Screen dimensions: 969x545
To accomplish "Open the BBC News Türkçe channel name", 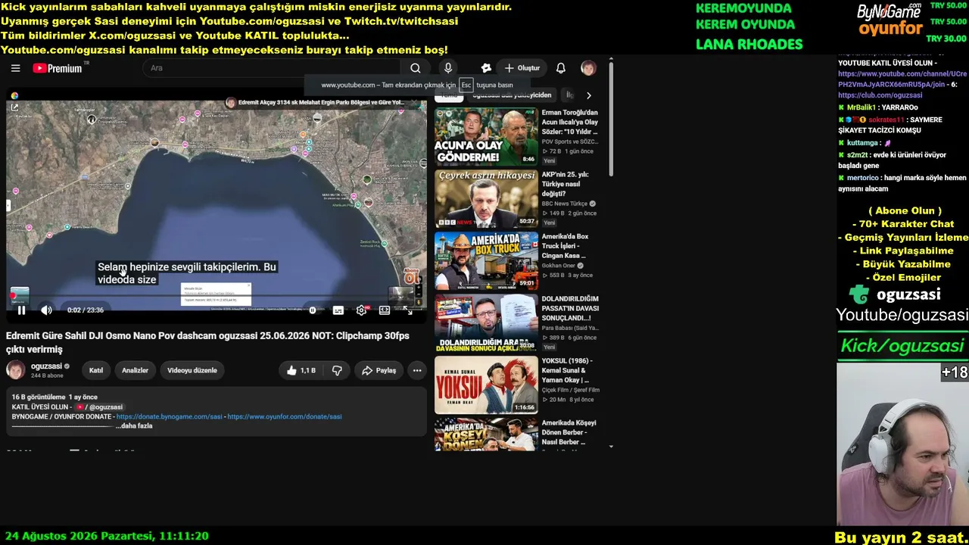I will click(x=565, y=204).
